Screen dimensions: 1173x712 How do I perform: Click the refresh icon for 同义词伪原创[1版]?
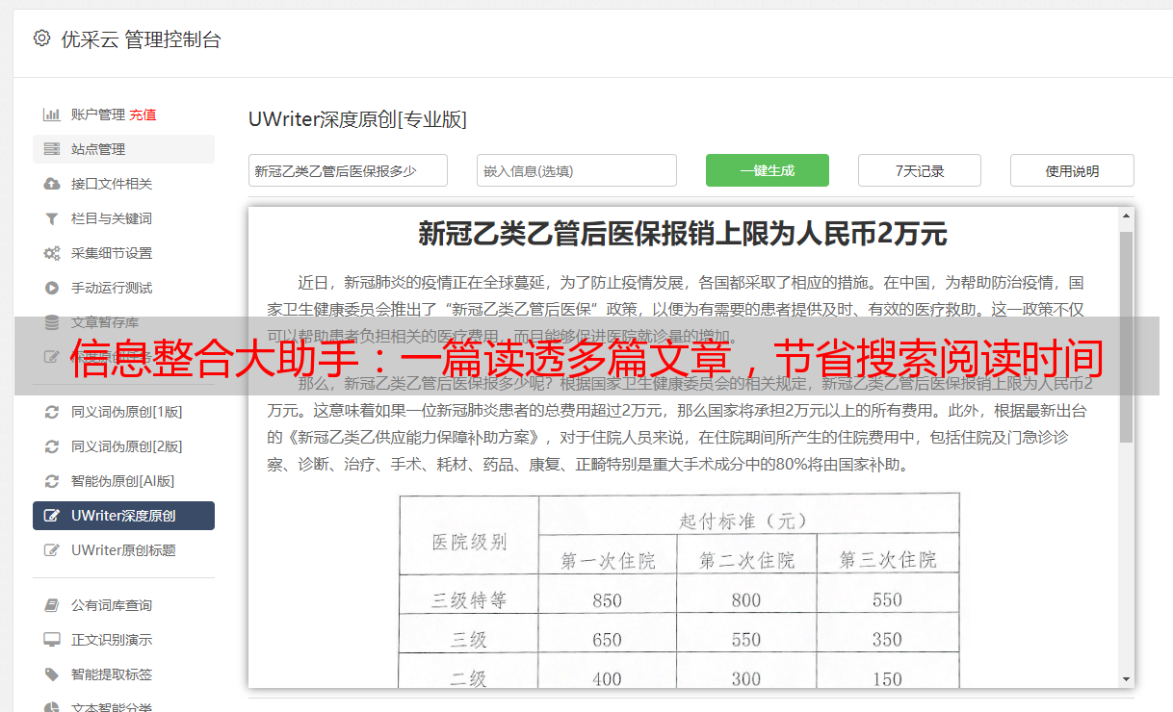52,412
